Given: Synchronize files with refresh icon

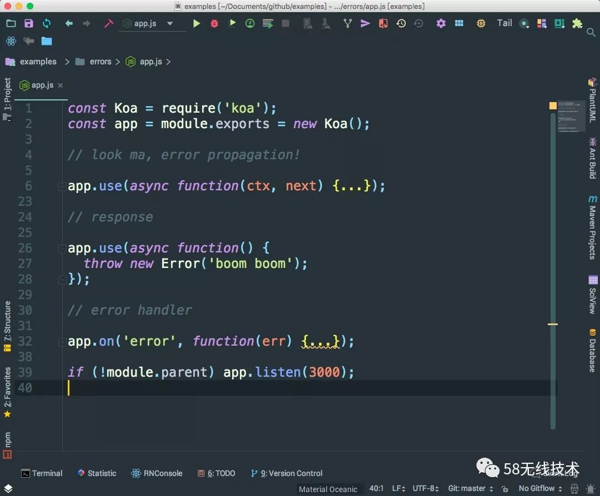Looking at the screenshot, I should (x=47, y=23).
